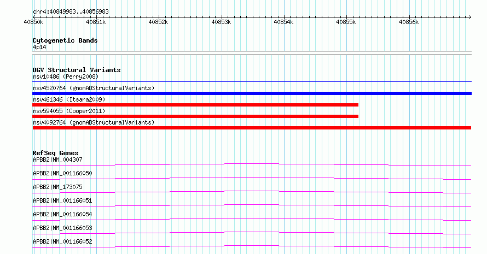Screen dimensions: 487x254
Task: Open transcript APBB2|NM_001166052
Action: (x=62, y=241)
